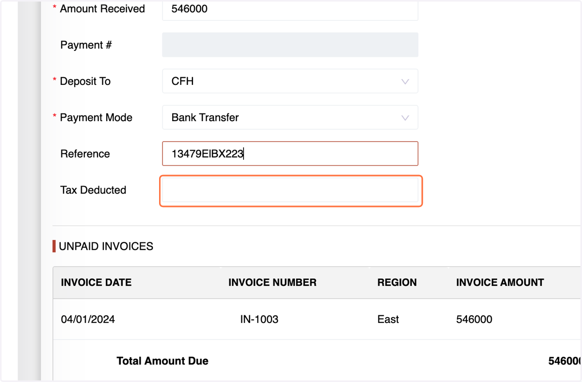Open the Payment Mode dropdown
The image size is (582, 382).
[x=290, y=117]
